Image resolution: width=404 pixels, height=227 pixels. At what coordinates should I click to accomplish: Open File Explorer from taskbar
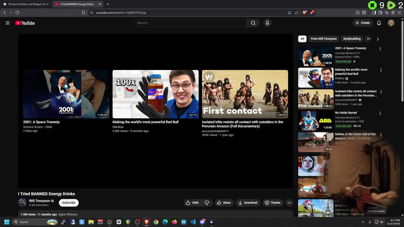coord(91,222)
